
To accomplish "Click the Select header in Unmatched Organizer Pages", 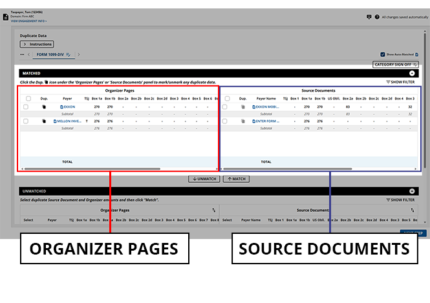I will pos(28,220).
